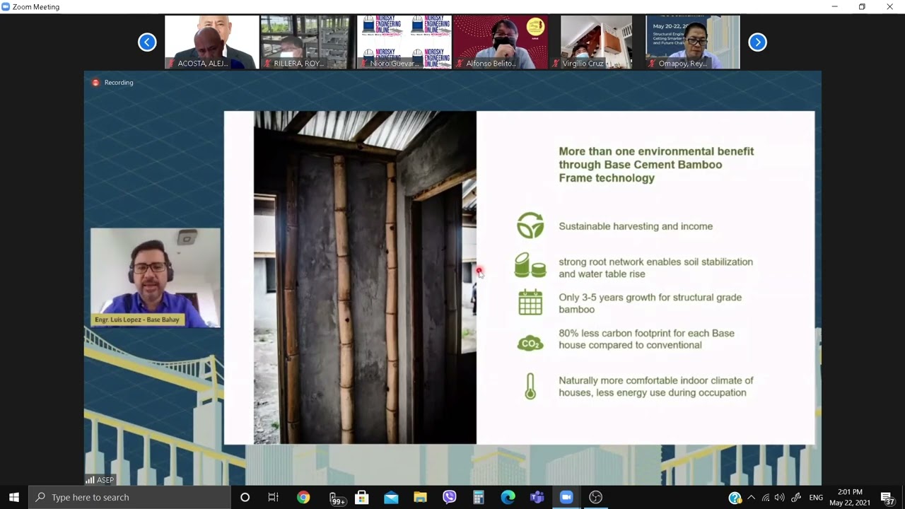
Task: Click the slide heading 'More than one environmental benefit'
Action: pos(656,151)
